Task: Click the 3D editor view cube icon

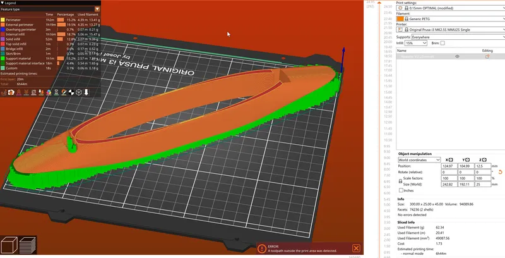Action: point(9,245)
